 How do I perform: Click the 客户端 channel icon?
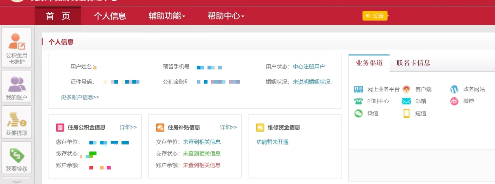[406, 89]
